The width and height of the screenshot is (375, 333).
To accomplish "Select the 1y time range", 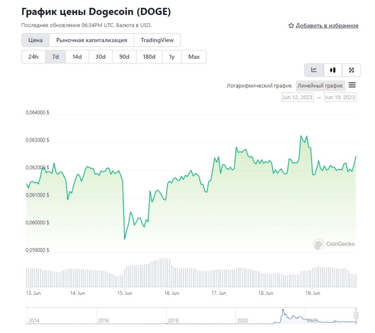I will tap(172, 57).
